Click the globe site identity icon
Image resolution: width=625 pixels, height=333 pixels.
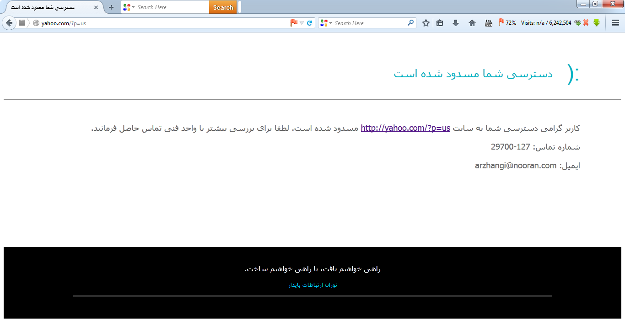(36, 23)
